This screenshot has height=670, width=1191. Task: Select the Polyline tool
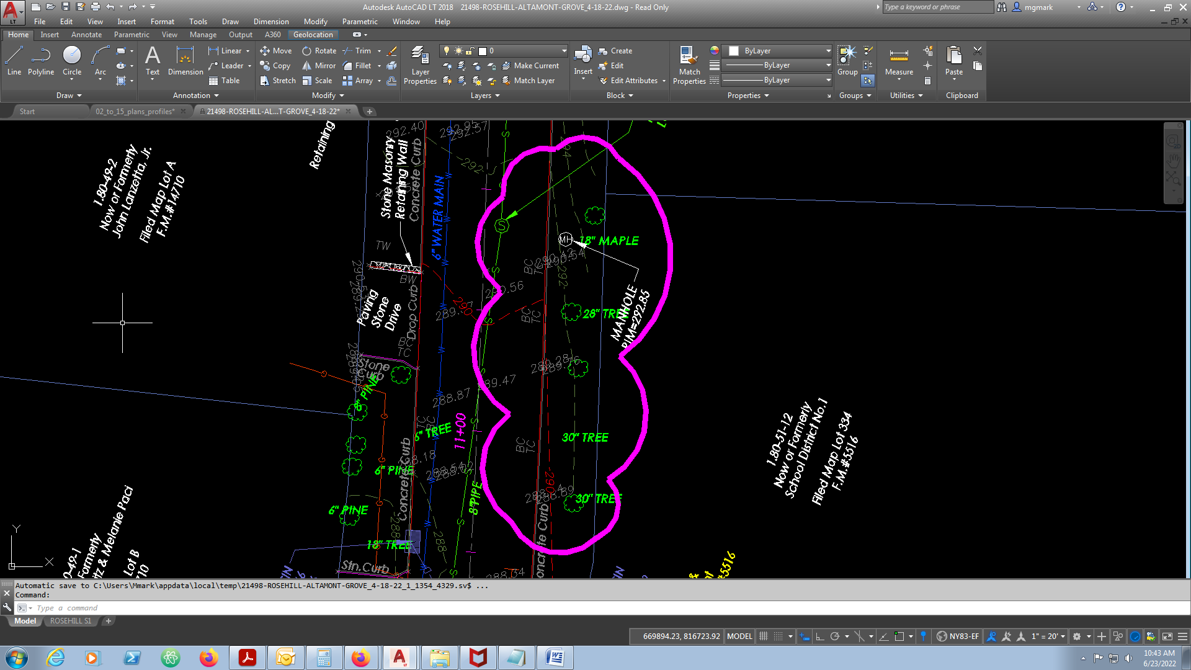click(x=40, y=62)
